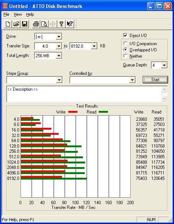
Task: Click the 1024.0 transfer size row label
Action: point(13,162)
